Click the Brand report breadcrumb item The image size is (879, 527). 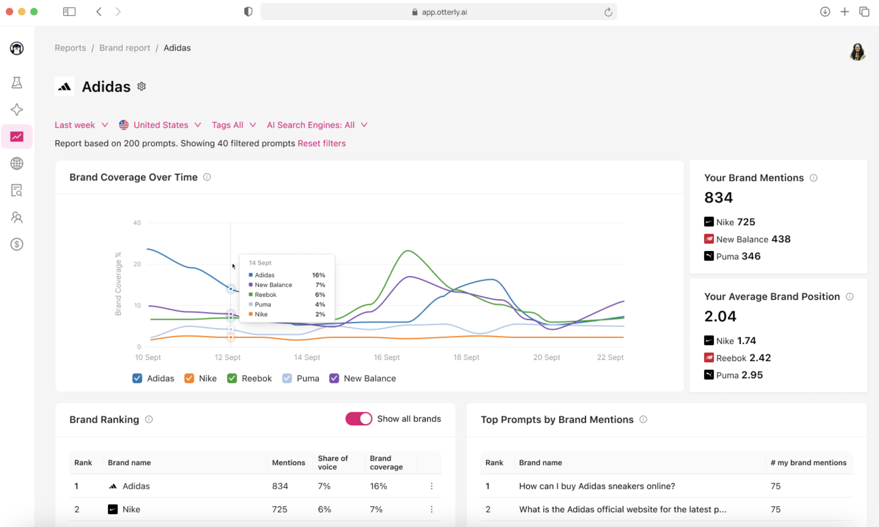pyautogui.click(x=125, y=48)
